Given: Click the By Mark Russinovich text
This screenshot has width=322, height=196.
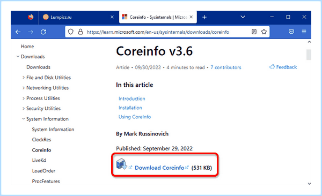Looking at the screenshot, I should [142, 134].
